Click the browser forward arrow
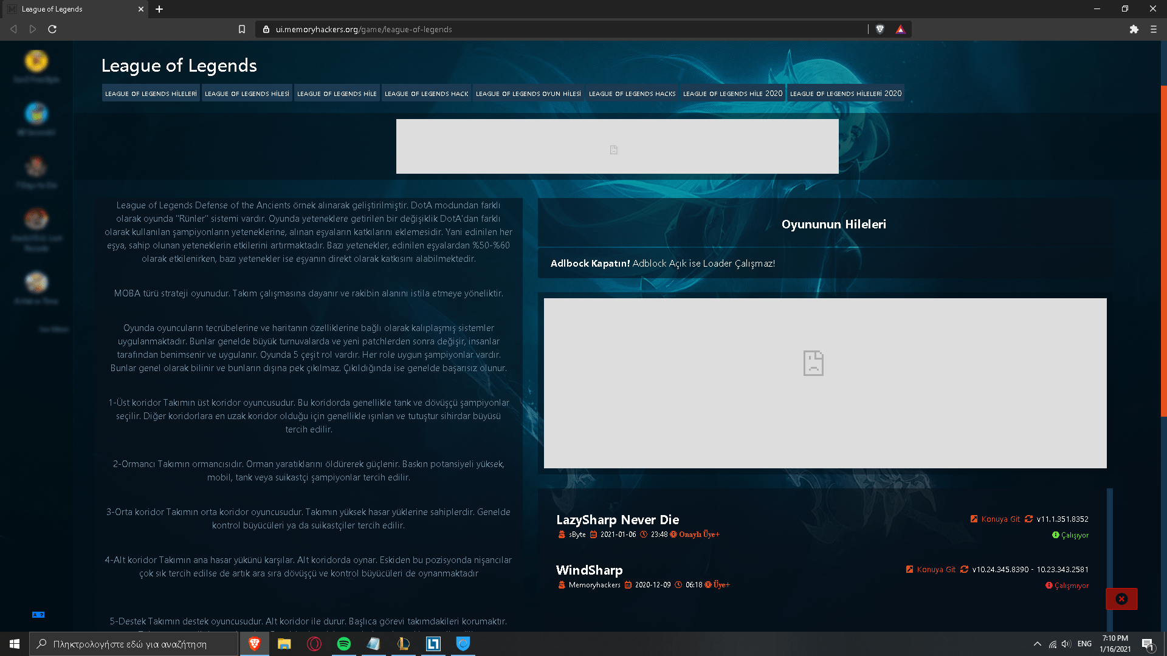This screenshot has height=656, width=1167. 33,29
